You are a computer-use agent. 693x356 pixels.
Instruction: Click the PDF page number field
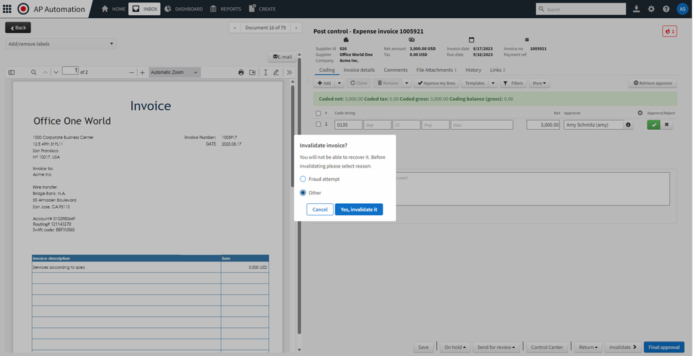[71, 72]
